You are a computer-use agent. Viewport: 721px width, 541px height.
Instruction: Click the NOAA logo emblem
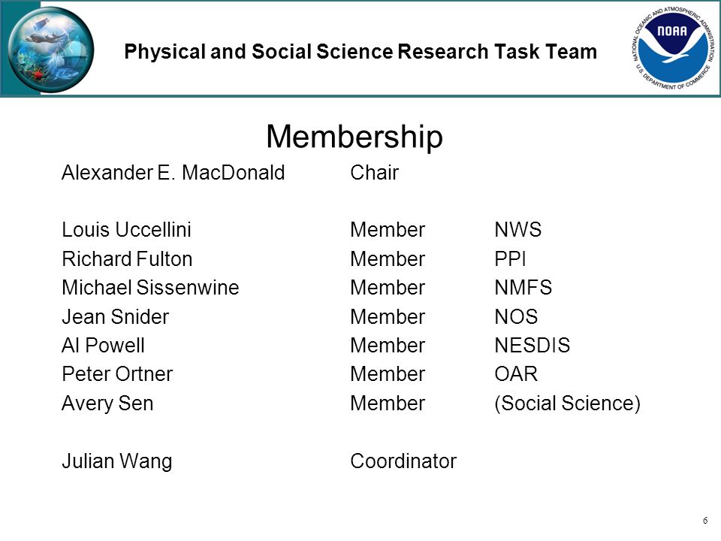click(x=674, y=48)
